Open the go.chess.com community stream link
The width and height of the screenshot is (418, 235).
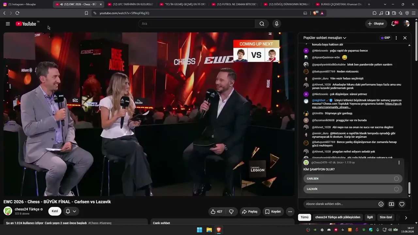357,105
